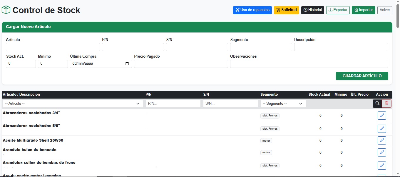The image size is (400, 177).
Task: Select the Stock Act. number field
Action: (21, 63)
